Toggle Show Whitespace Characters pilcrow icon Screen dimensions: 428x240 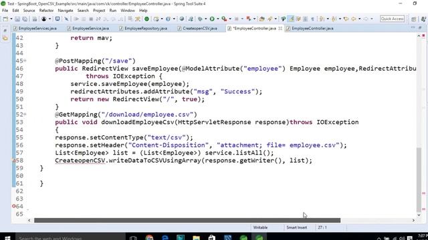click(x=312, y=19)
